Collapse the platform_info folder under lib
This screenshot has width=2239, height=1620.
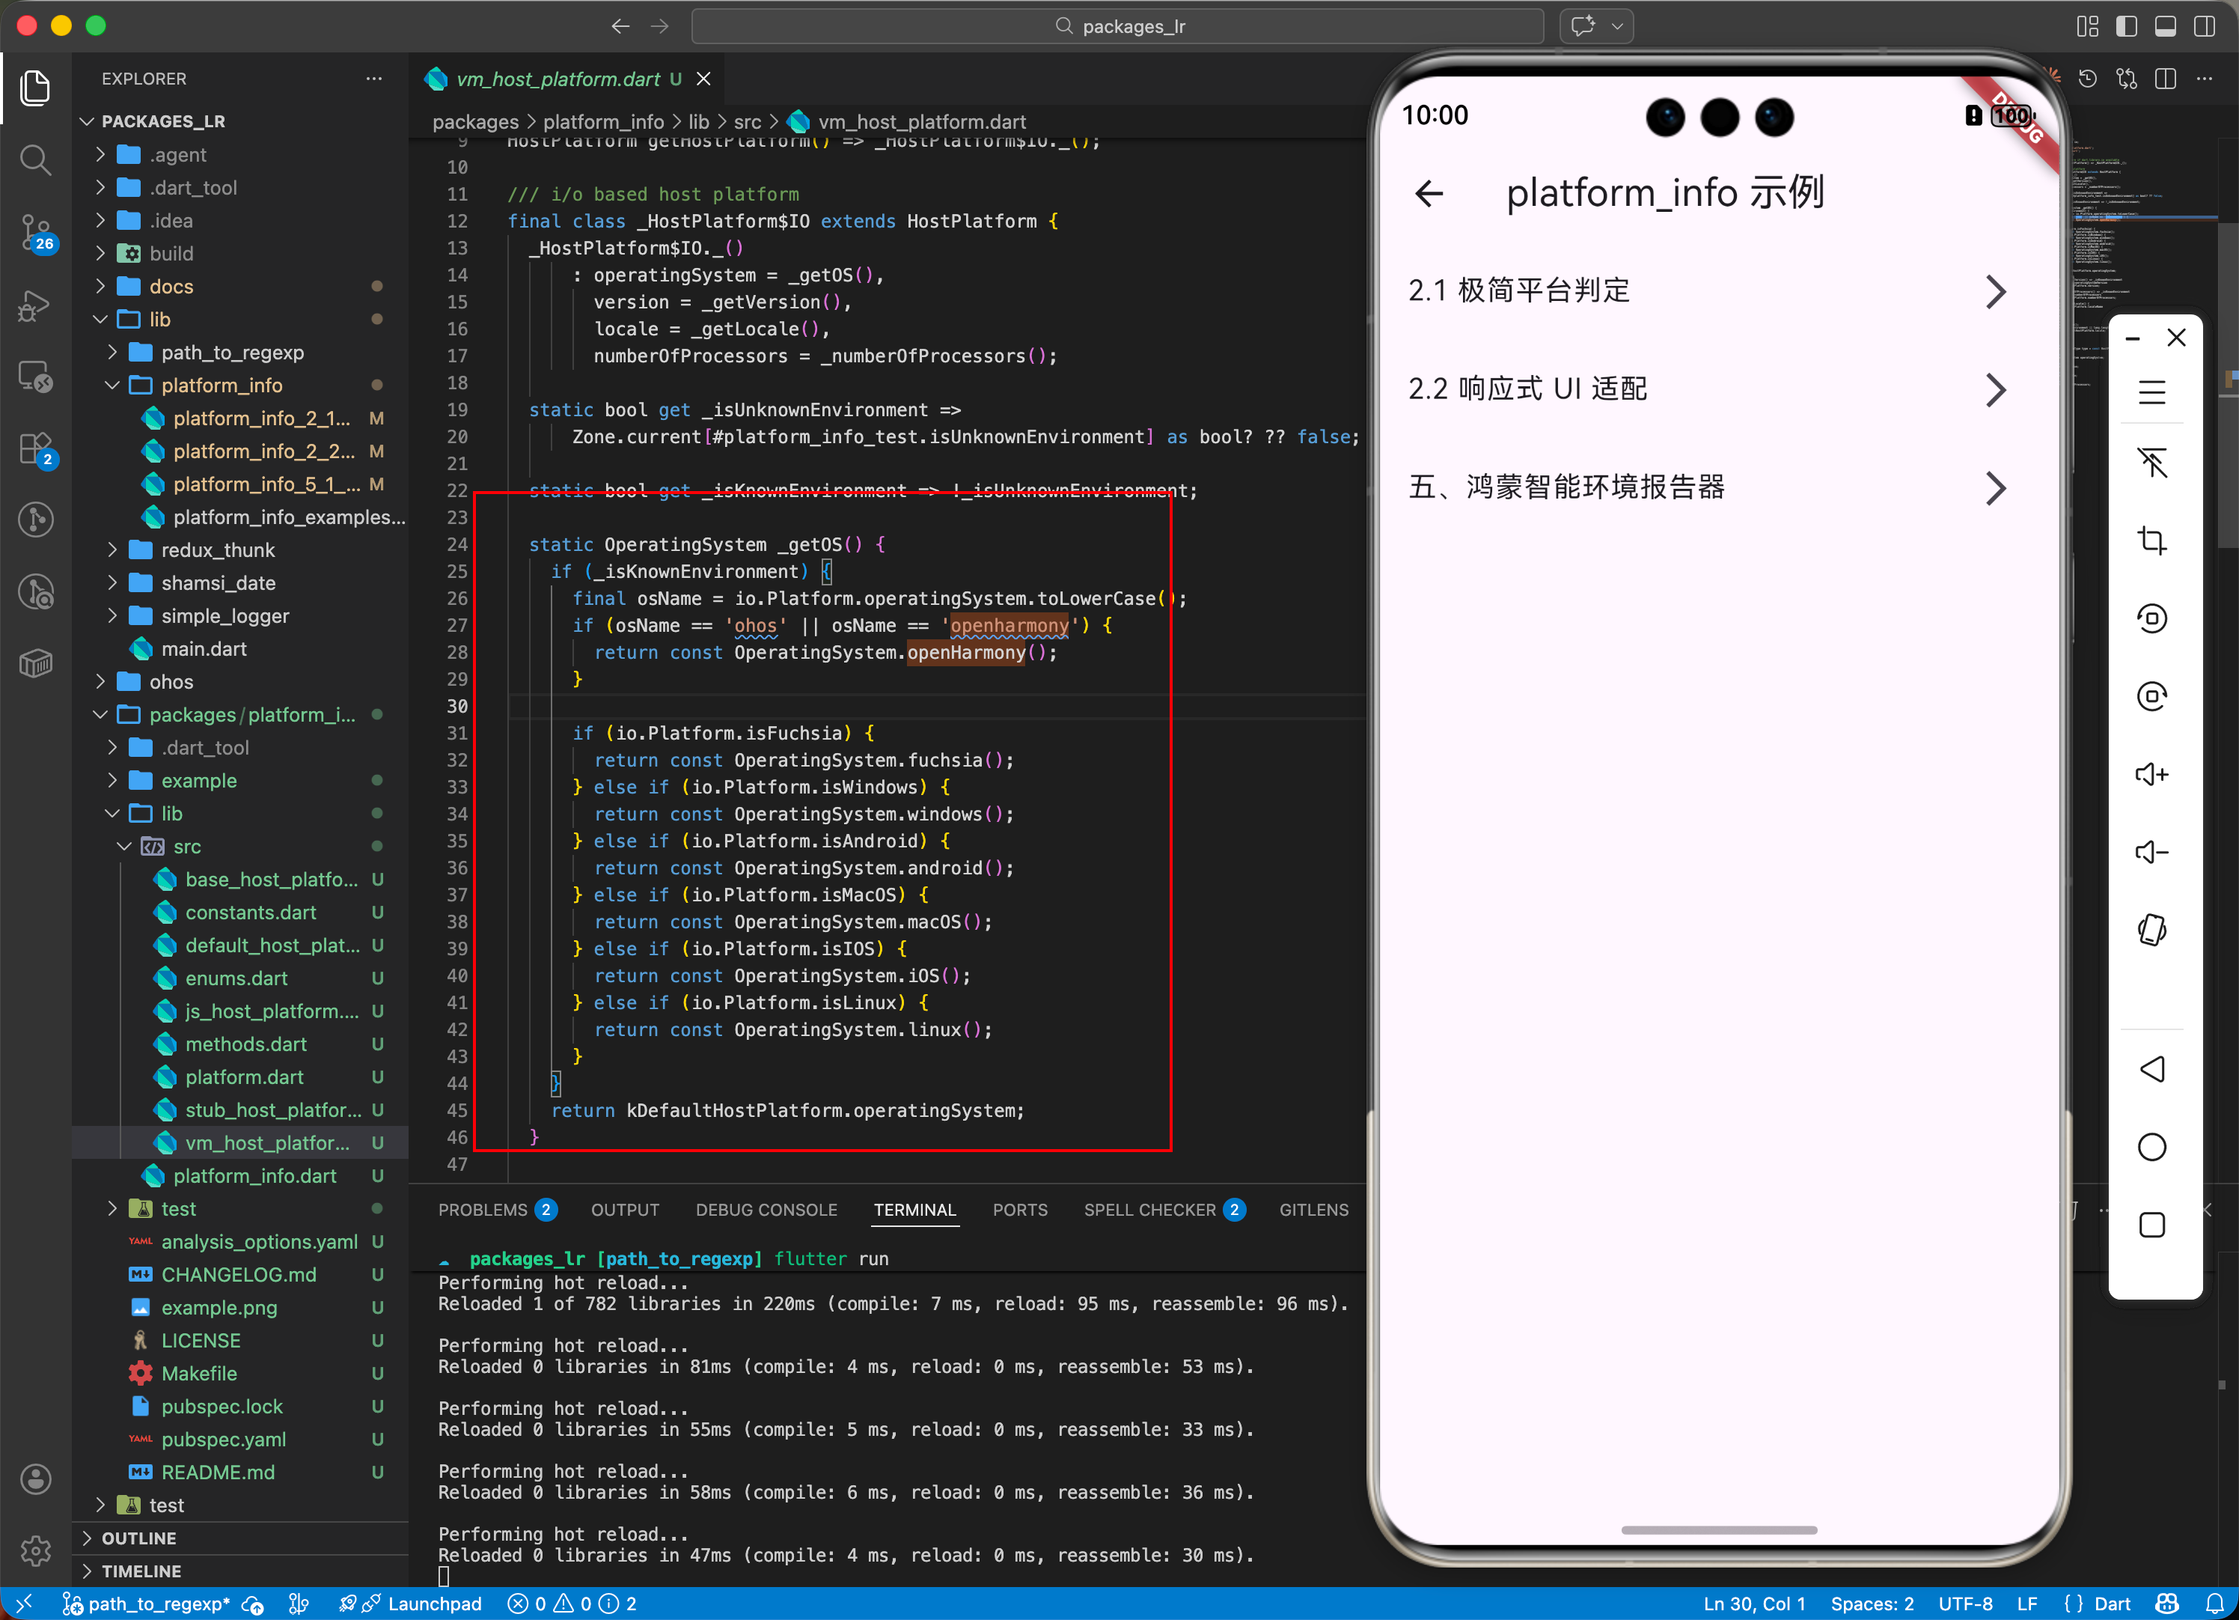[222, 386]
